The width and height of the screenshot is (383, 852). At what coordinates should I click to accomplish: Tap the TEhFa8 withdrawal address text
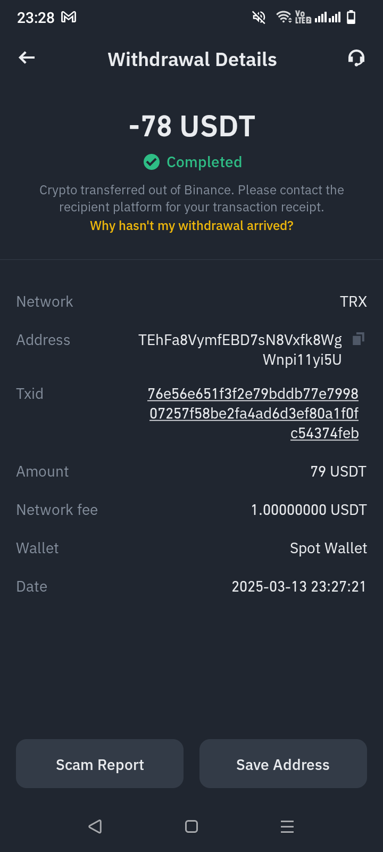(x=240, y=350)
